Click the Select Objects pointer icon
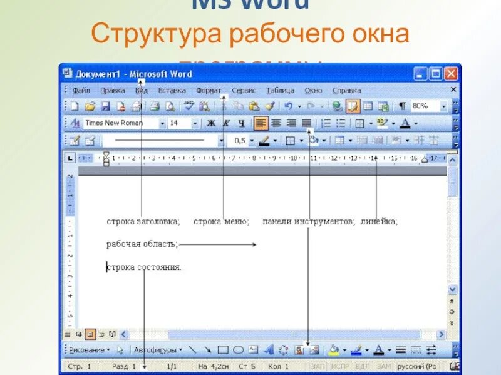Screen dimensions: 501x375 coord(120,350)
